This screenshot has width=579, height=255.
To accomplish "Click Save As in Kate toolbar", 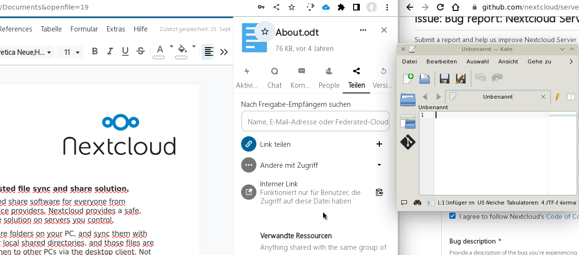I will [x=460, y=78].
